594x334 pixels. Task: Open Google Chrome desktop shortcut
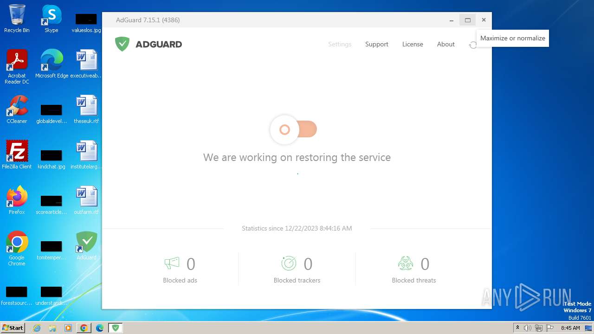[x=17, y=249]
